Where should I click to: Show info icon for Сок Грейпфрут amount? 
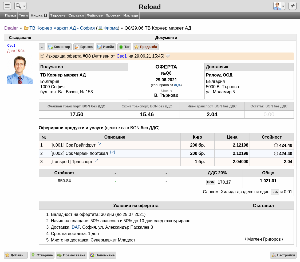click(x=276, y=145)
